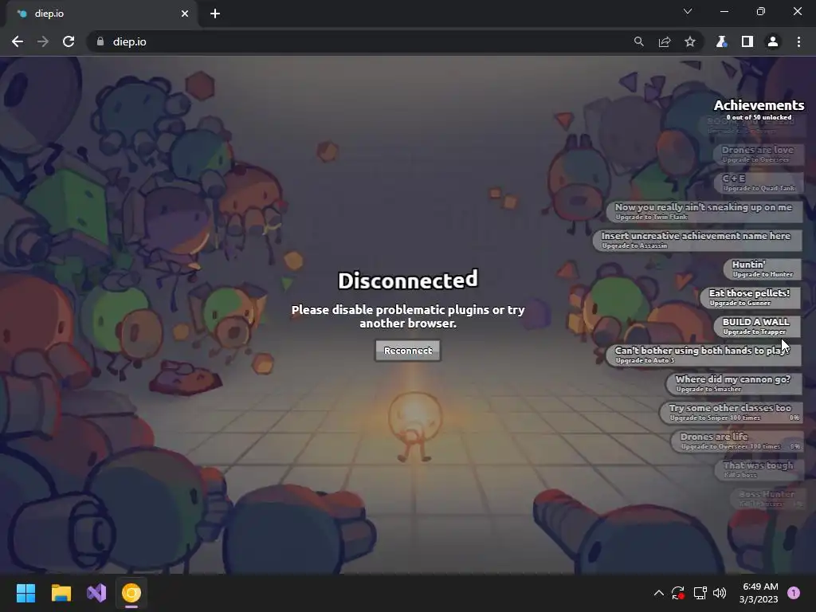816x612 pixels.
Task: Share this page via share icon
Action: 665,41
